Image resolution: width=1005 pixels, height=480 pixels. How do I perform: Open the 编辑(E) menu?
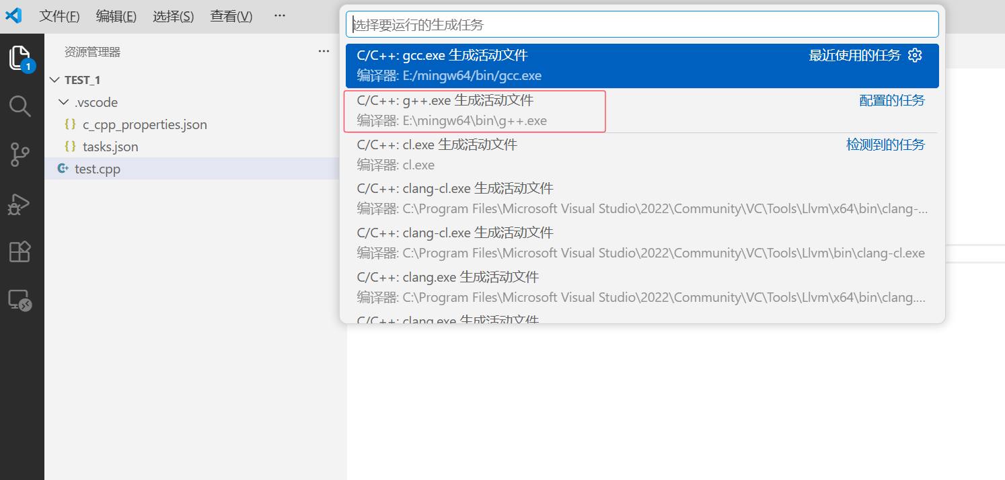[116, 16]
